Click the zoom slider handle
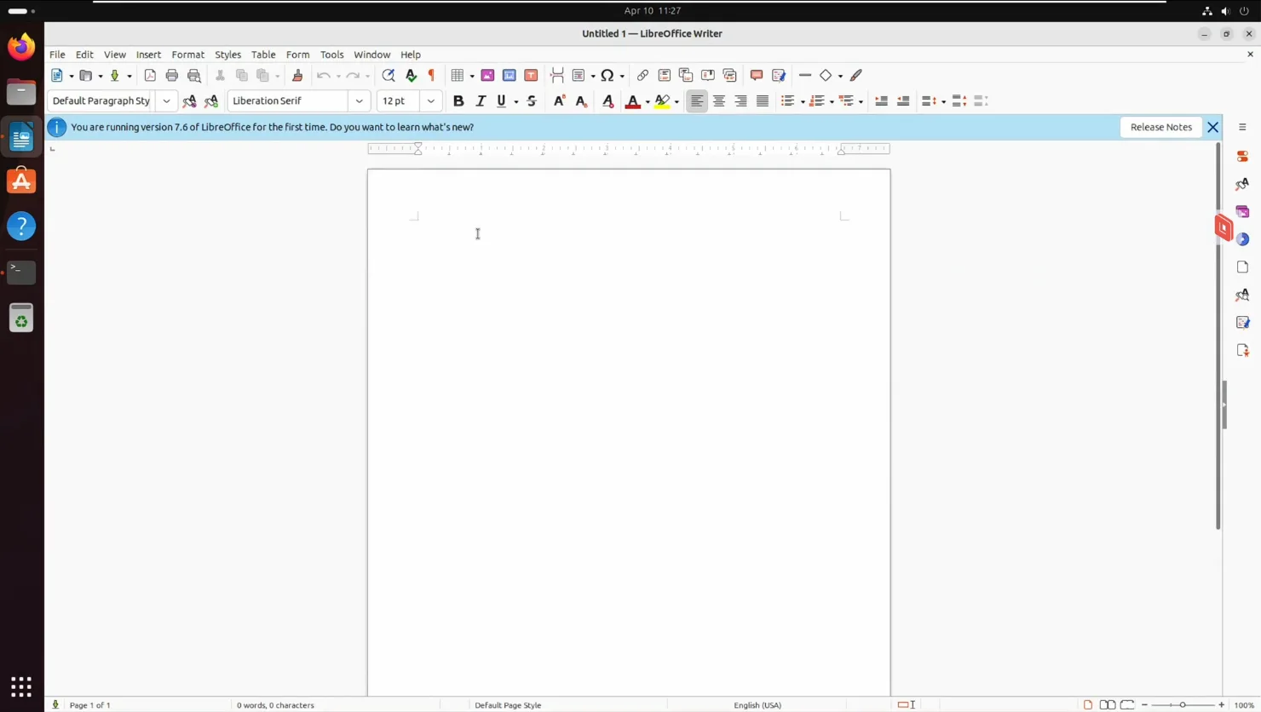Viewport: 1261px width, 712px height. click(x=1183, y=705)
